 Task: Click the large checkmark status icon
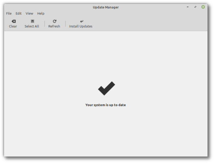(107, 88)
